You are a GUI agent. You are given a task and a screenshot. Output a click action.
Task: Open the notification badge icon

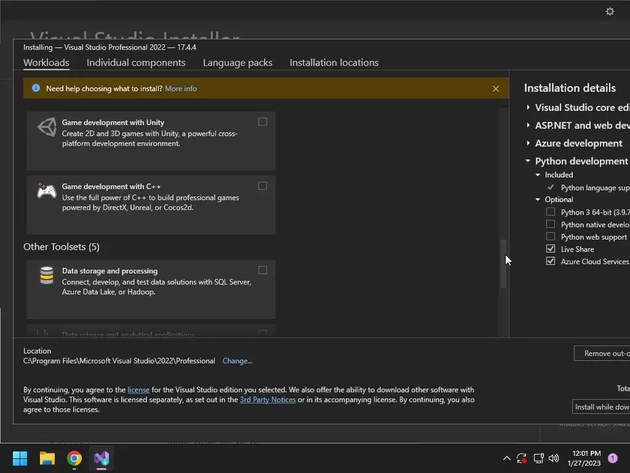613,458
